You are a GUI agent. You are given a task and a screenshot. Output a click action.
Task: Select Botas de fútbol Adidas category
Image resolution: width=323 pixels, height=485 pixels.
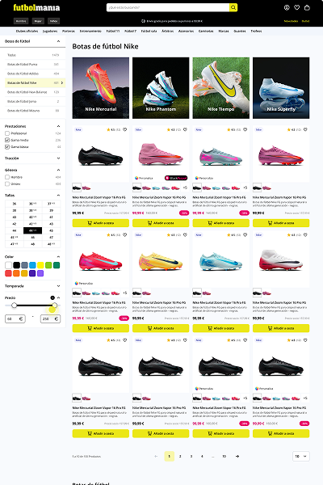tap(35, 74)
